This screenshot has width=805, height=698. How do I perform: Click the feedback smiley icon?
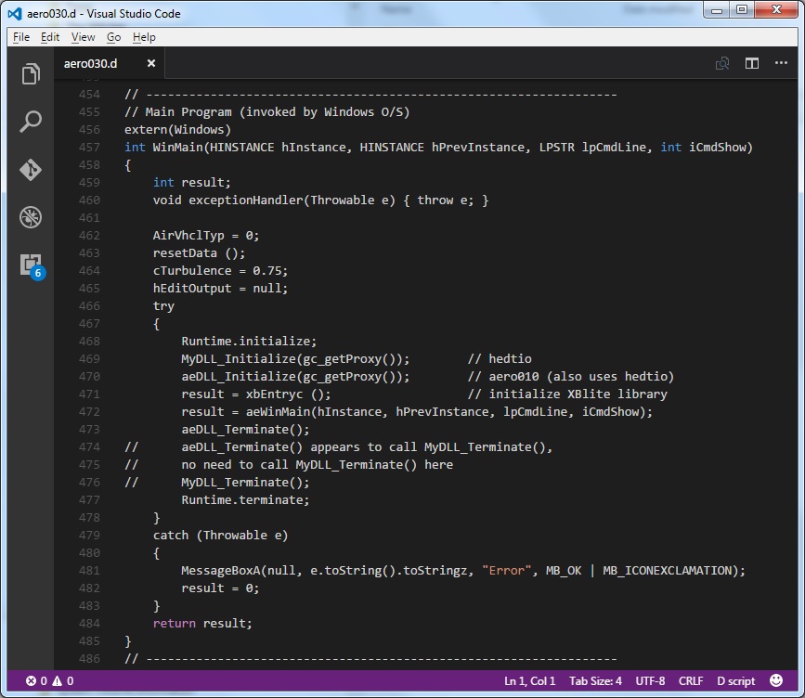(776, 680)
